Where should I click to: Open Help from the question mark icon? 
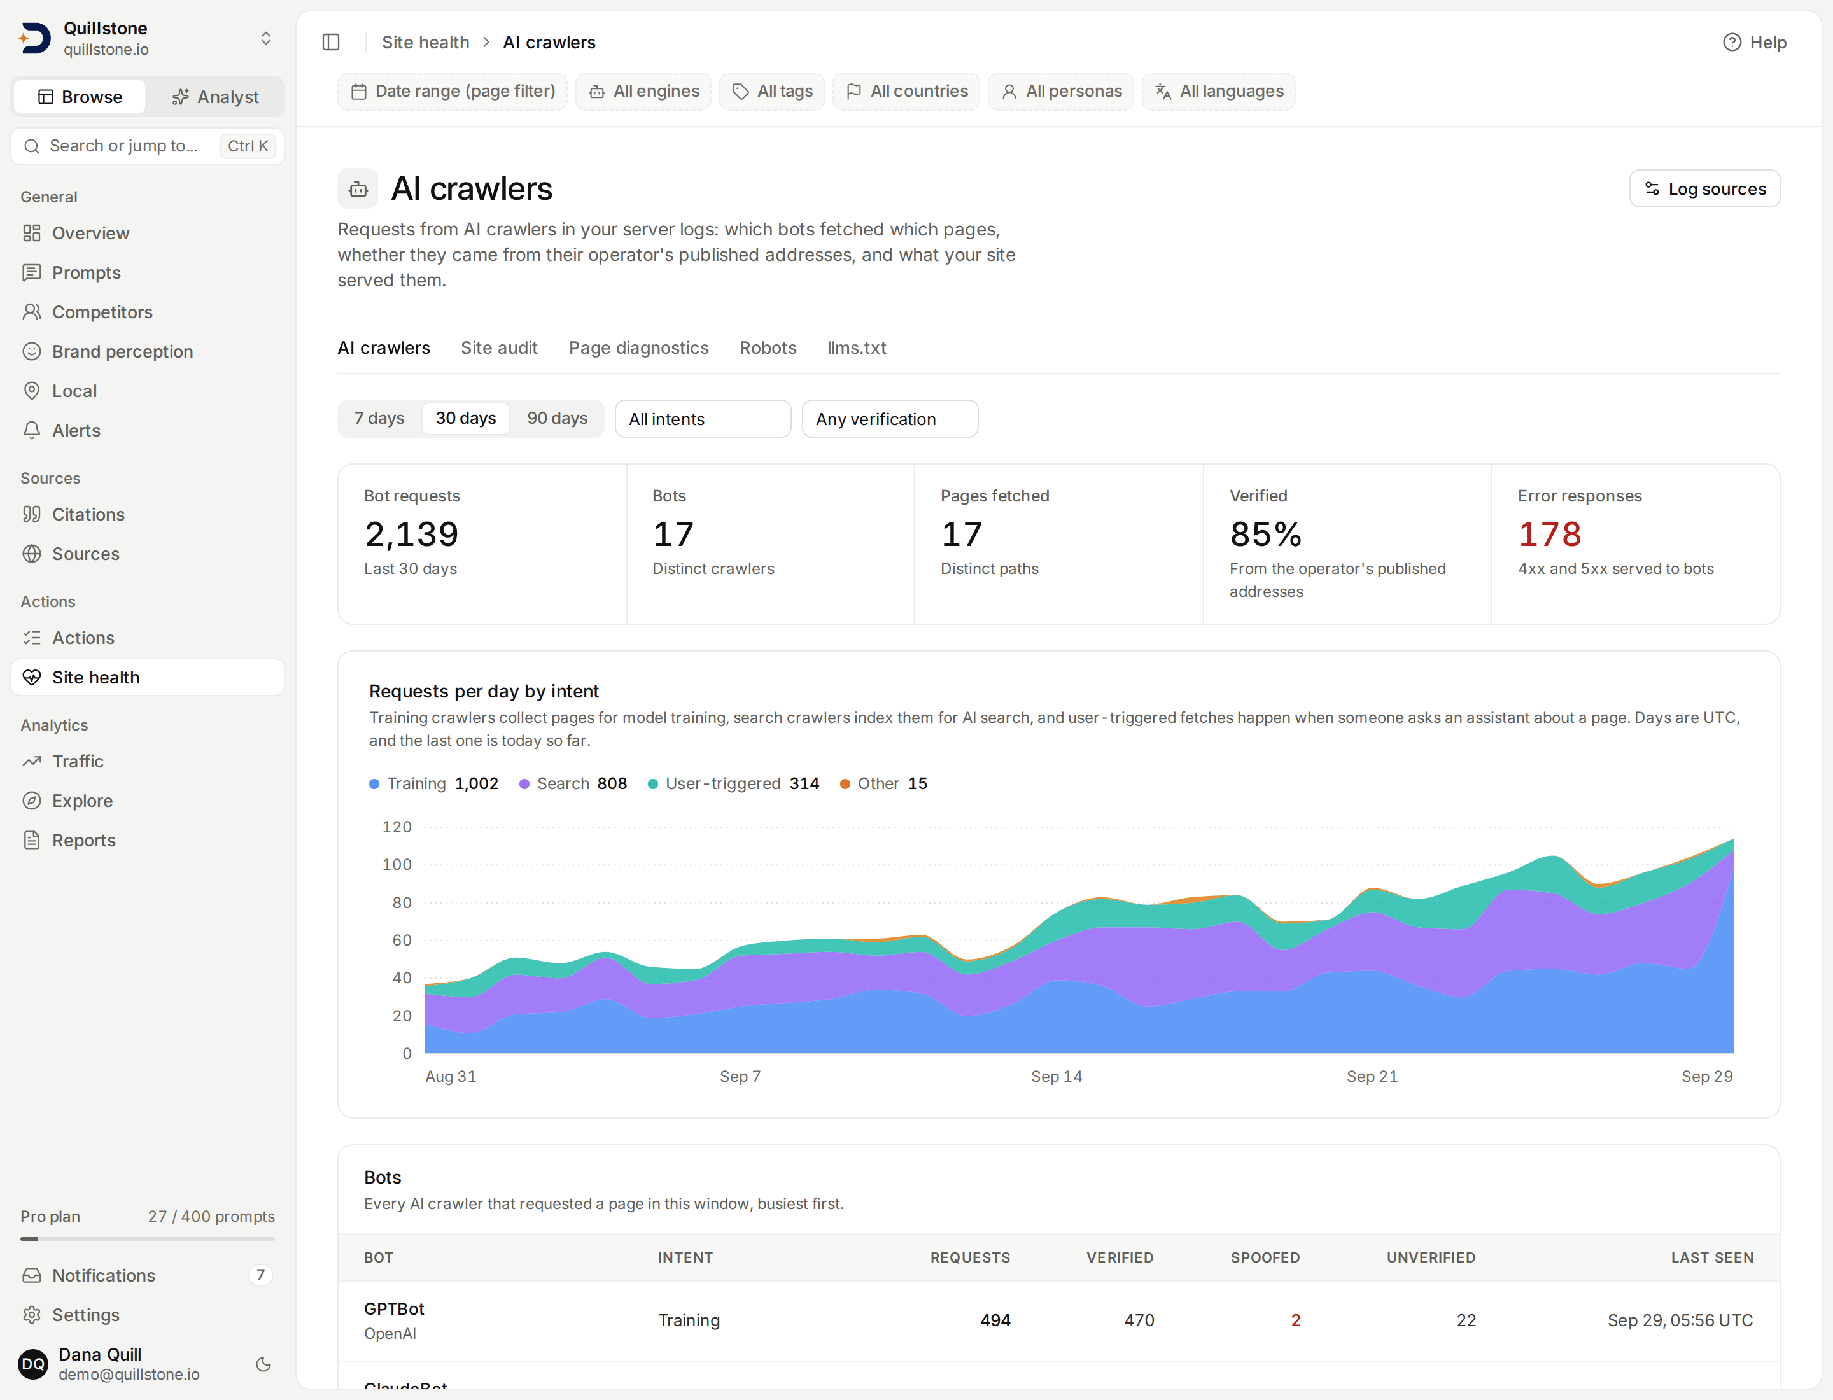pos(1755,43)
